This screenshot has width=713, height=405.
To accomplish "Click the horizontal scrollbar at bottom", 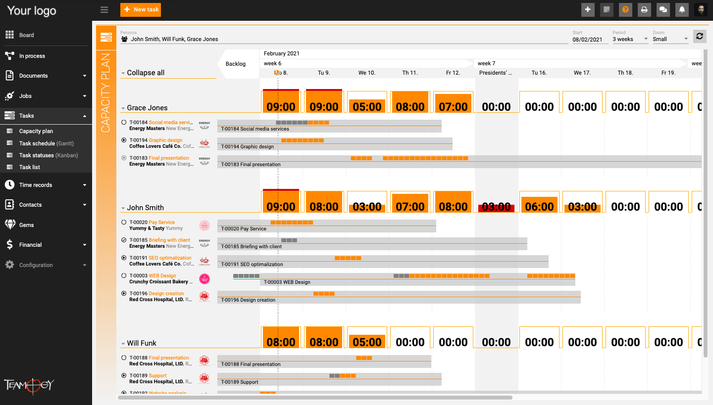I will 315,397.
